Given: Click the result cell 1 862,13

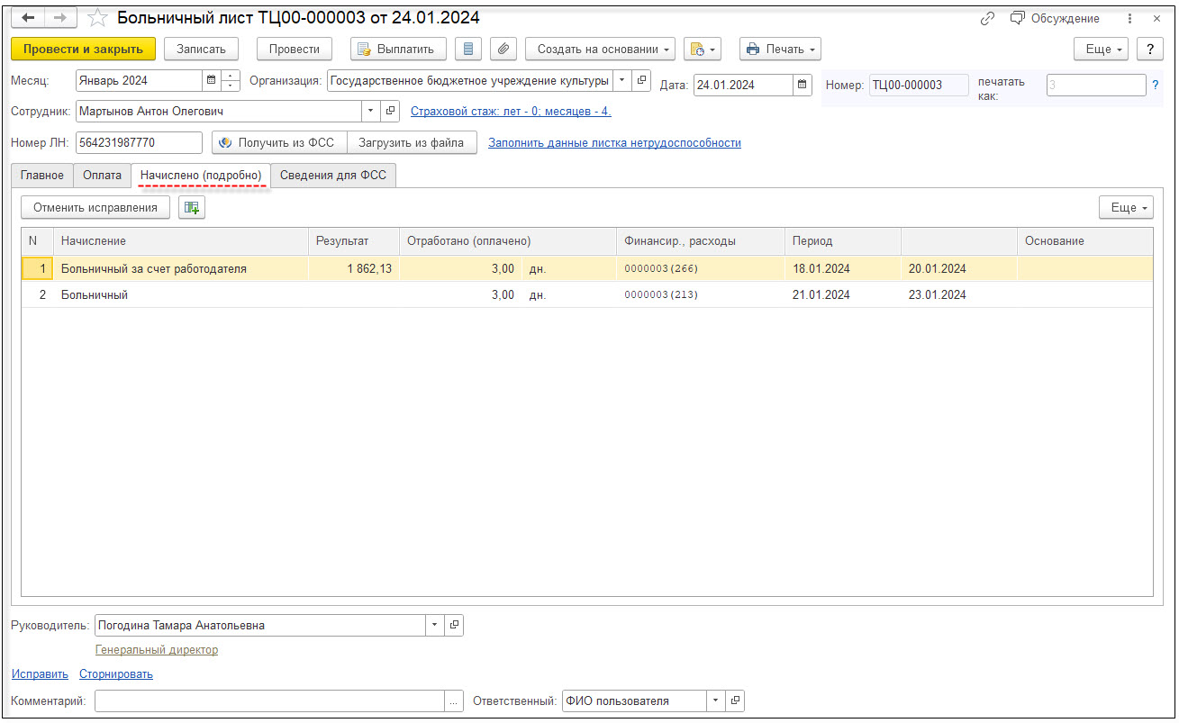Looking at the screenshot, I should coord(354,268).
